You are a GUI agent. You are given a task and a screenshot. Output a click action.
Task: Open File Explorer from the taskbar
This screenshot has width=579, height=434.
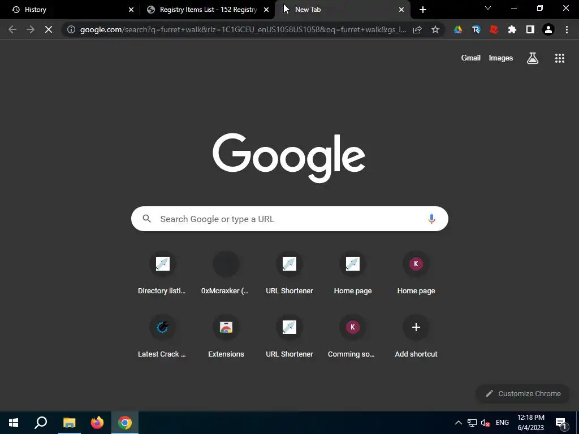point(69,423)
